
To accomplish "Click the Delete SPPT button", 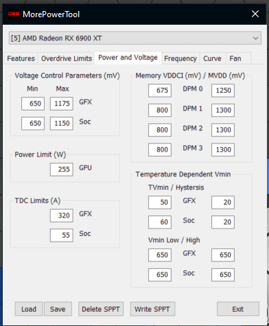I will 101,309.
